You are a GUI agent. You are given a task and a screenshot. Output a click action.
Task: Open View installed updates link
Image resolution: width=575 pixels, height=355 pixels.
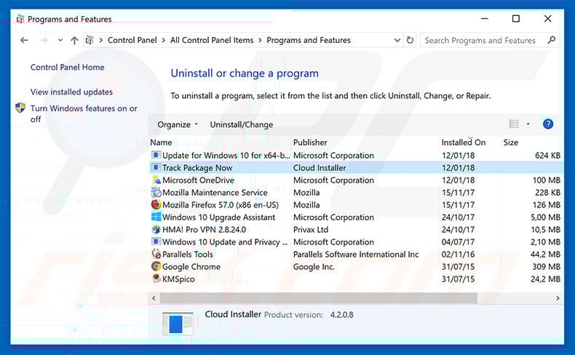click(x=71, y=92)
